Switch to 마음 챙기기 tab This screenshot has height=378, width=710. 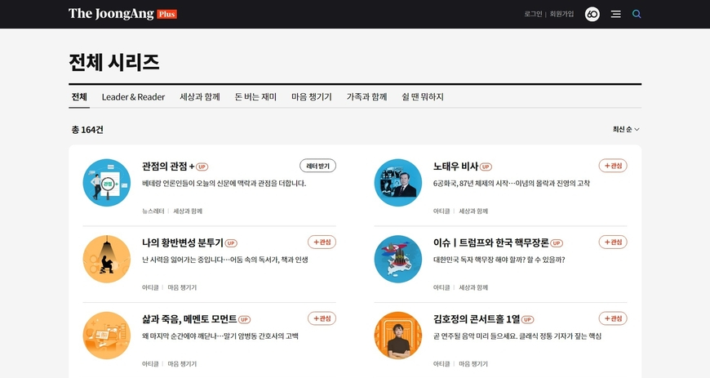(x=312, y=97)
